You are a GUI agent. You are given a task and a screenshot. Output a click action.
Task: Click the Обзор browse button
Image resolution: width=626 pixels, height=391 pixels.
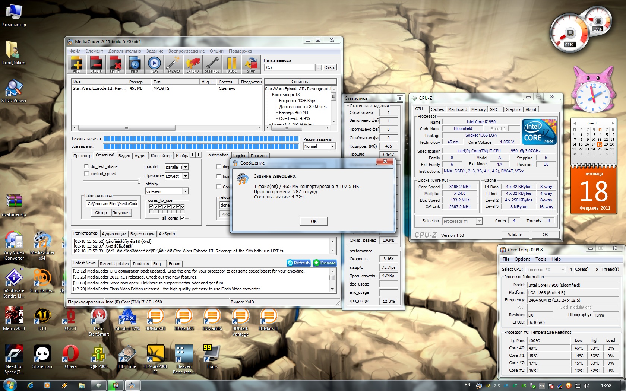pyautogui.click(x=101, y=213)
